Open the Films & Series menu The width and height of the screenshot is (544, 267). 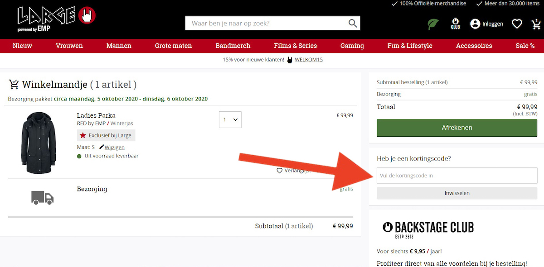point(295,46)
